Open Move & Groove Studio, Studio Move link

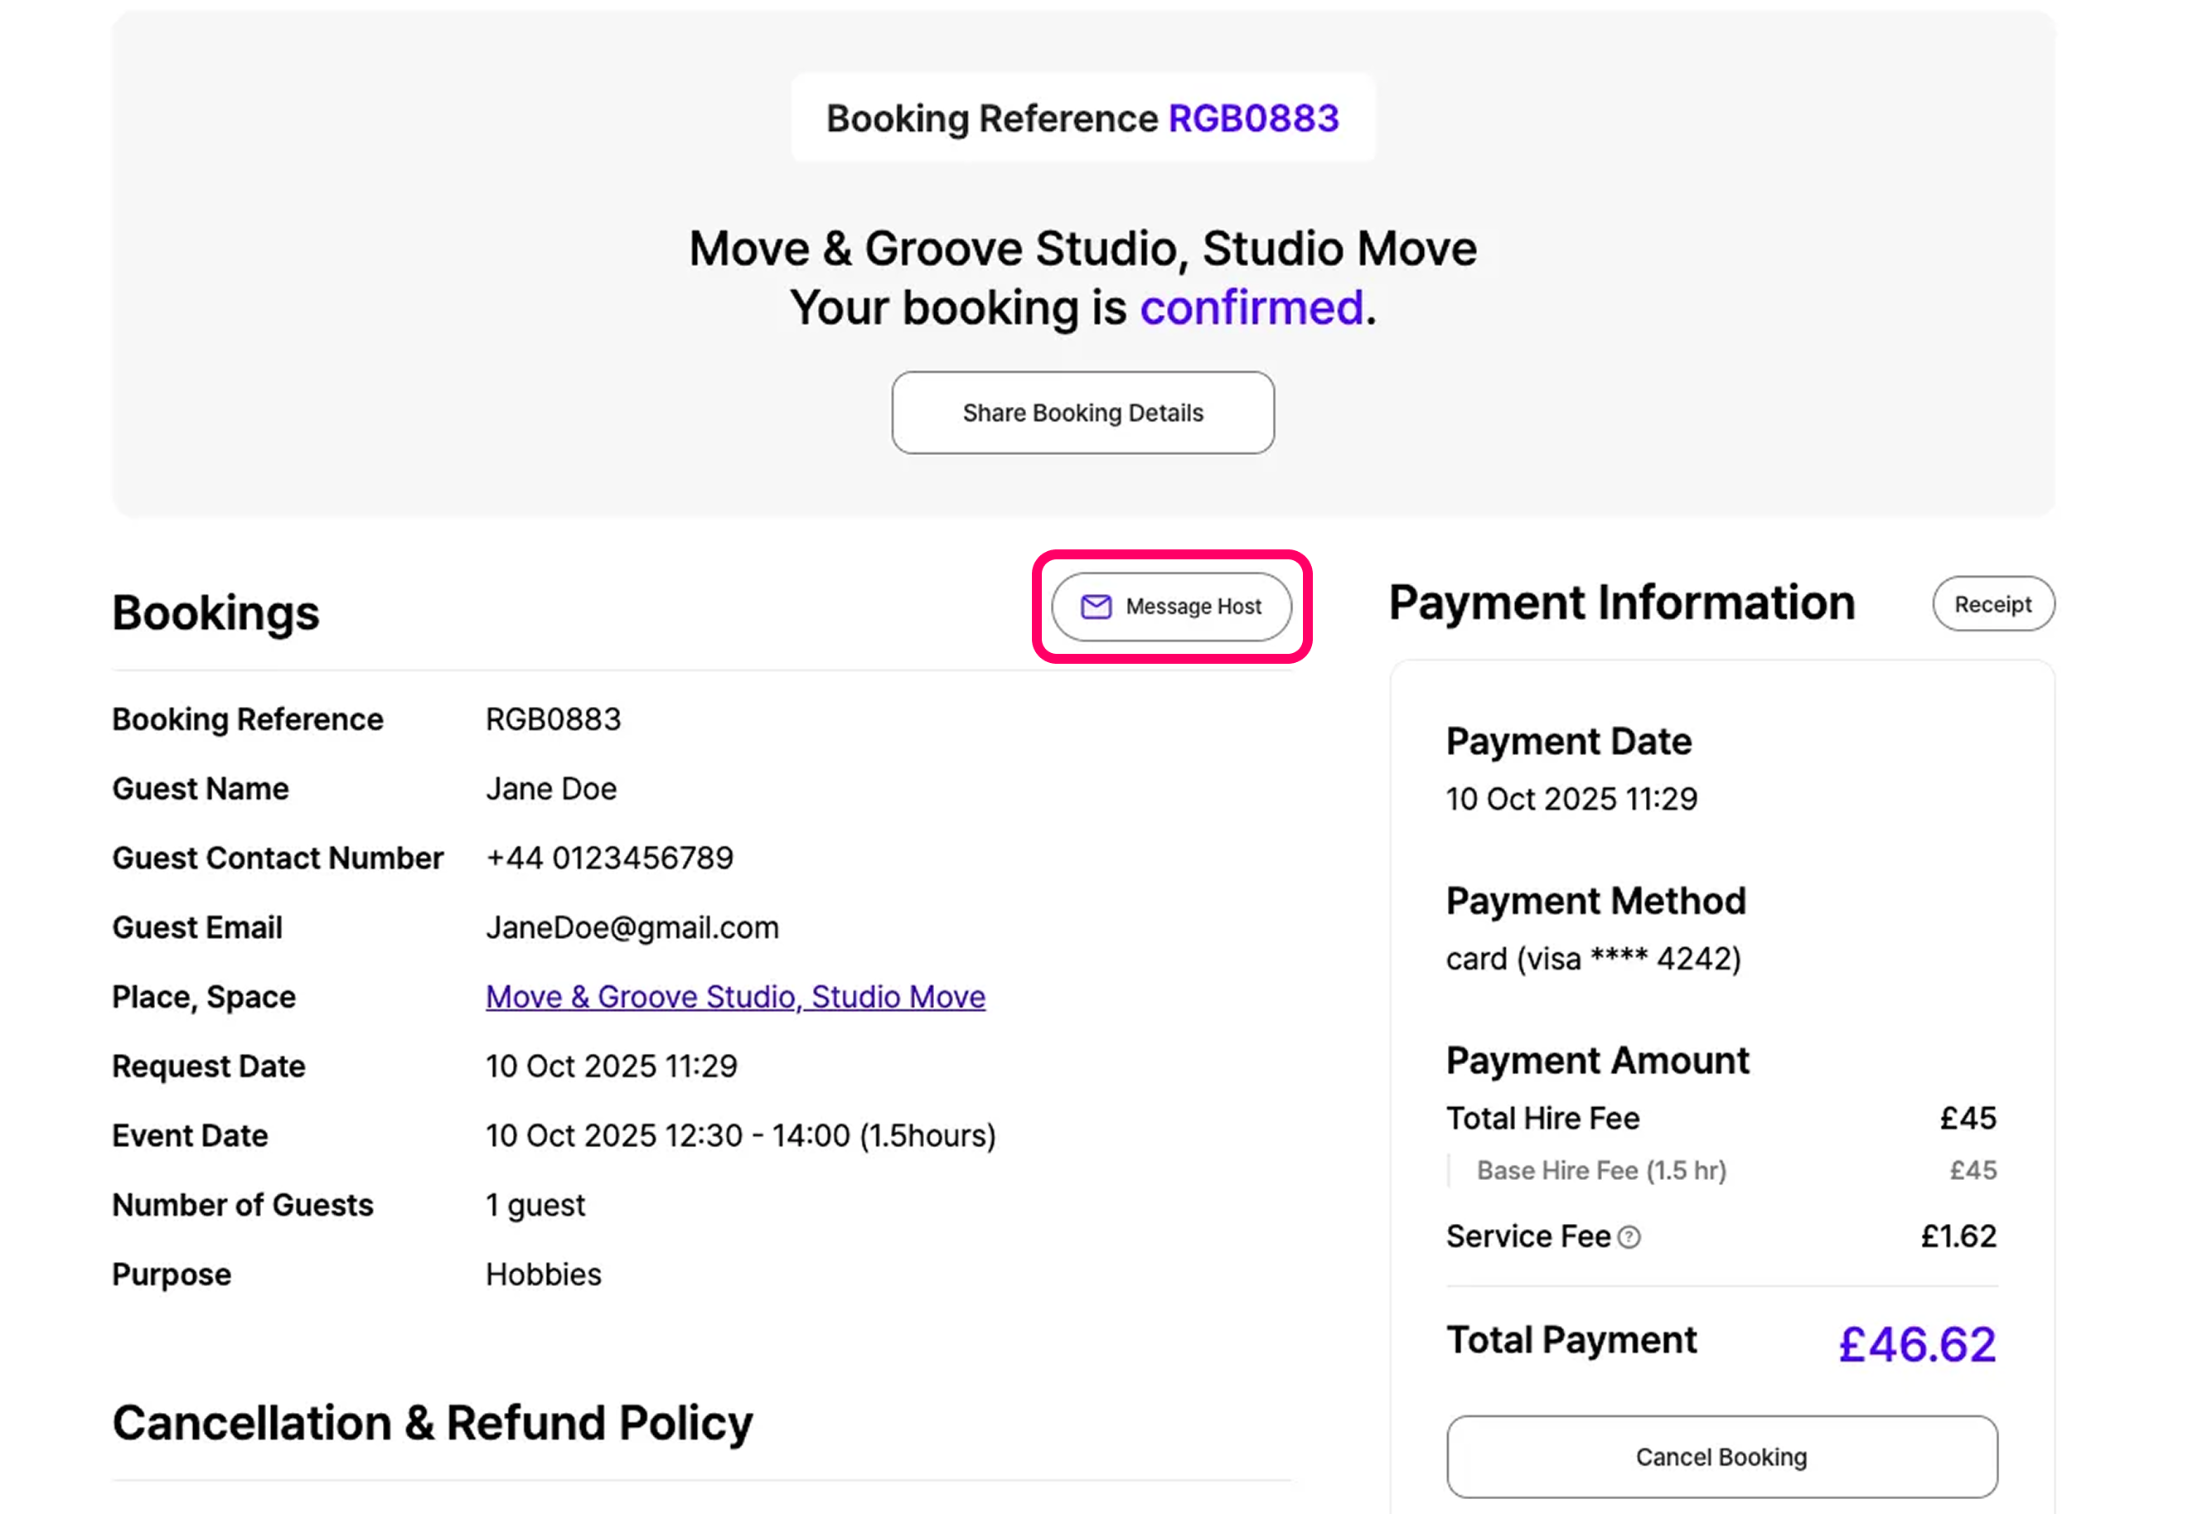(x=735, y=997)
